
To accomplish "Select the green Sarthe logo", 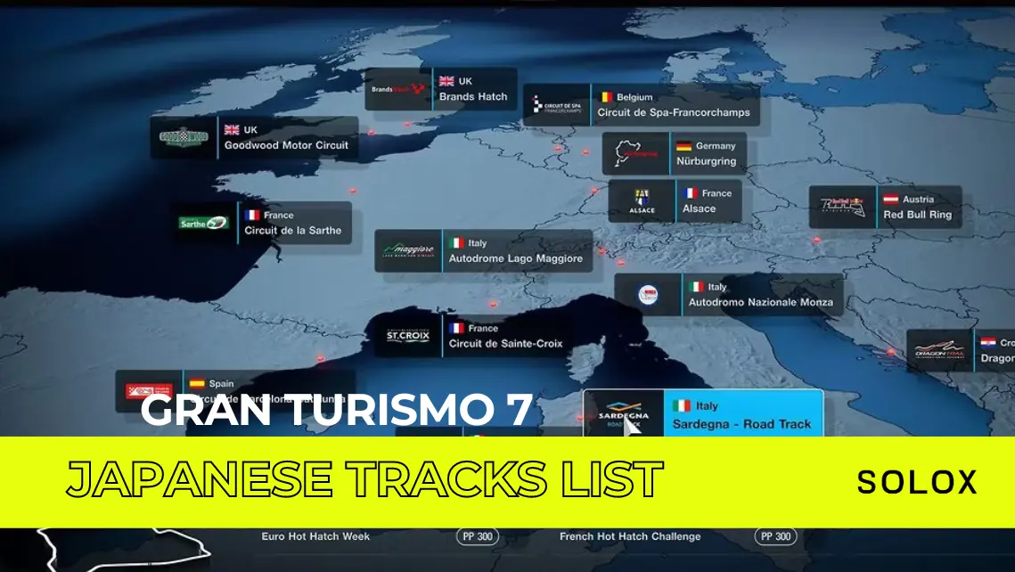I will 204,224.
